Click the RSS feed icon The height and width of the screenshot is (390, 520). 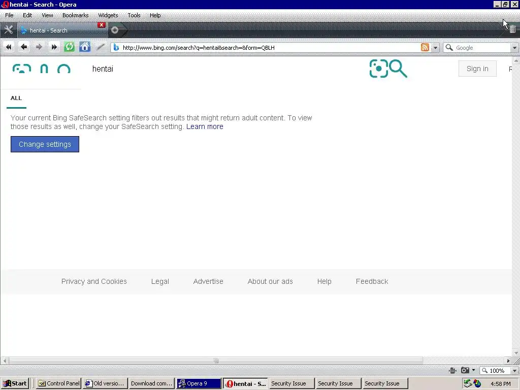[x=425, y=47]
